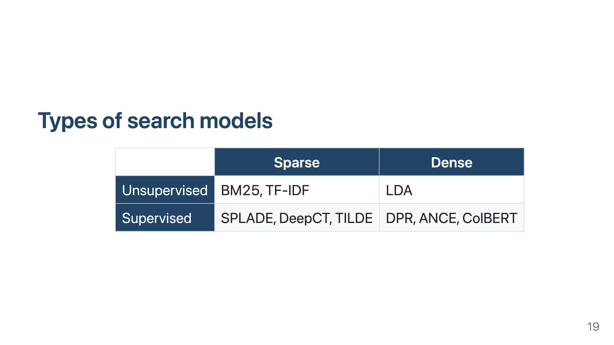Click the word 'BM25' in the table

[241, 190]
